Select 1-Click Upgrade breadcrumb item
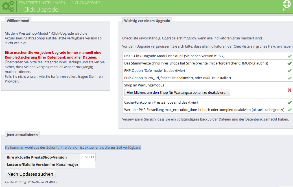 [86, 3]
